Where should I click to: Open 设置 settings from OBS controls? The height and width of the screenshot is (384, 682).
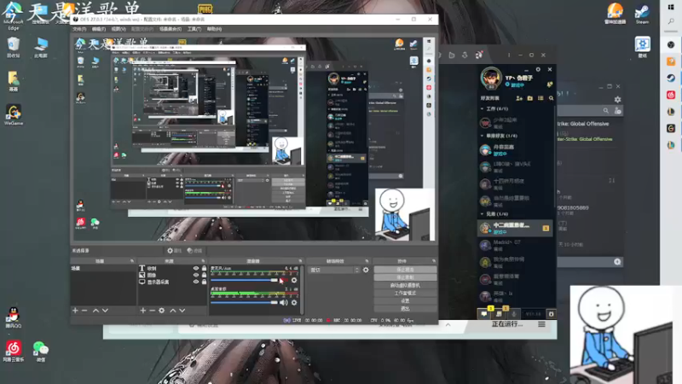(x=405, y=301)
